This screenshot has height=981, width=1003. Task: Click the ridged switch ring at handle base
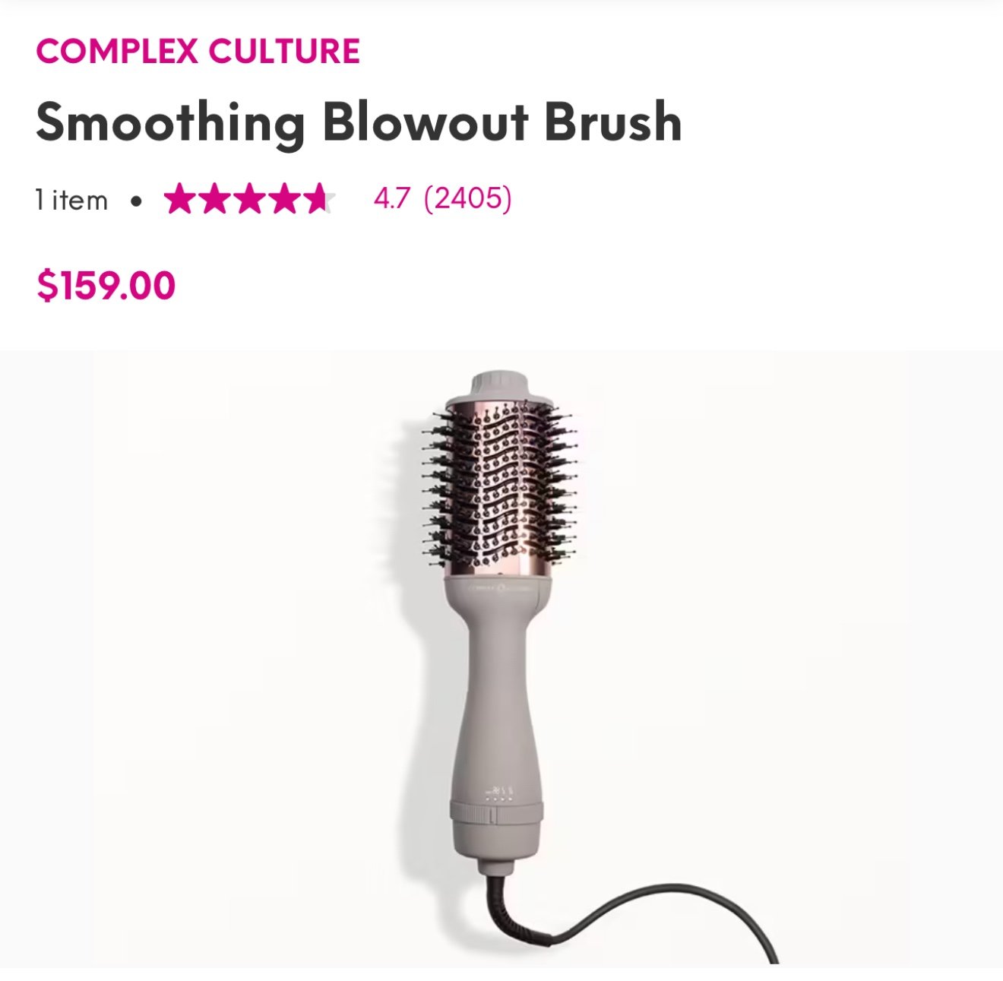[x=498, y=816]
